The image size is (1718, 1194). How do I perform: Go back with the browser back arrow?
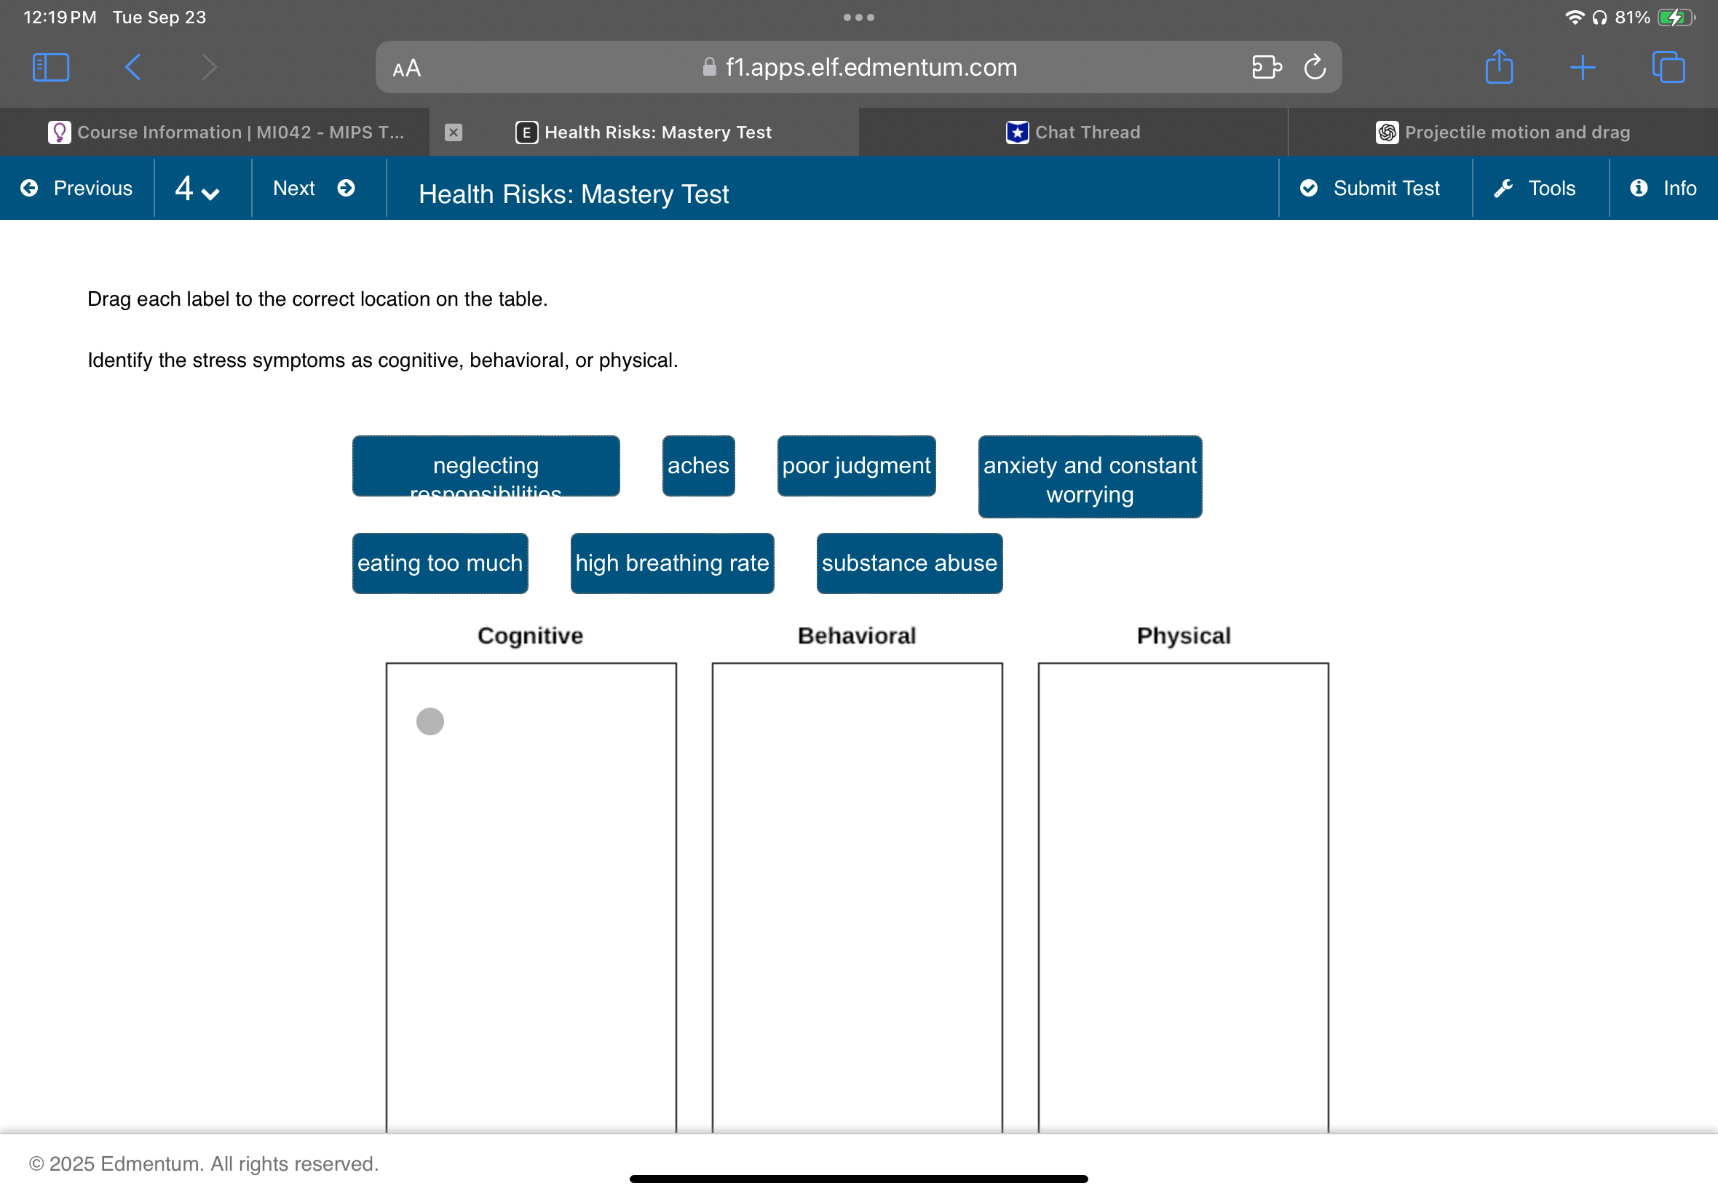(x=133, y=67)
